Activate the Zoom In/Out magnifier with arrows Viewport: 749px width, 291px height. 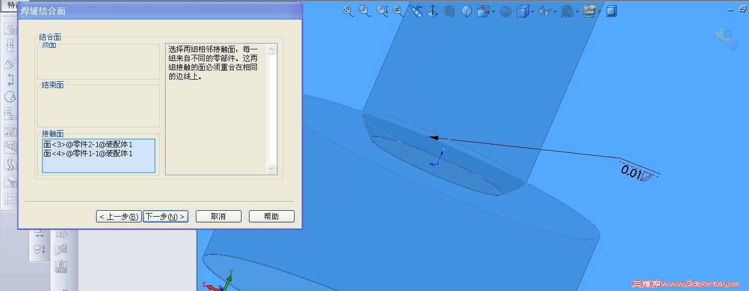382,11
